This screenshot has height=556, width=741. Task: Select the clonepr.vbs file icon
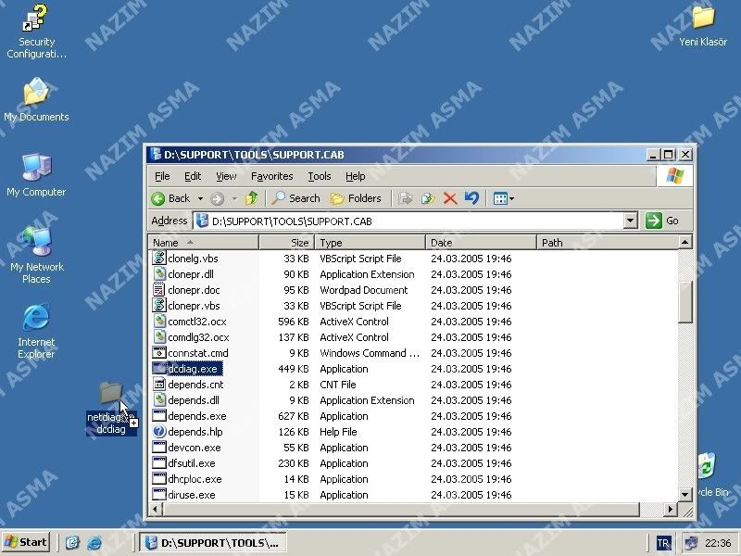159,306
